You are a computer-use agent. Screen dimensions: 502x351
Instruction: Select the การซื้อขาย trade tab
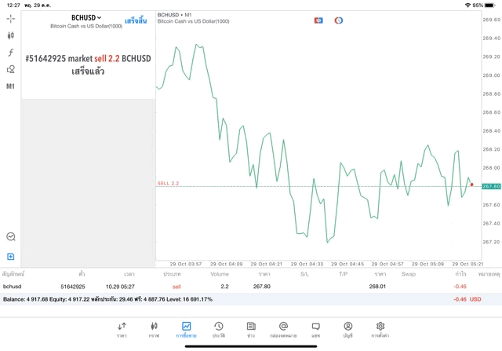coord(186,330)
